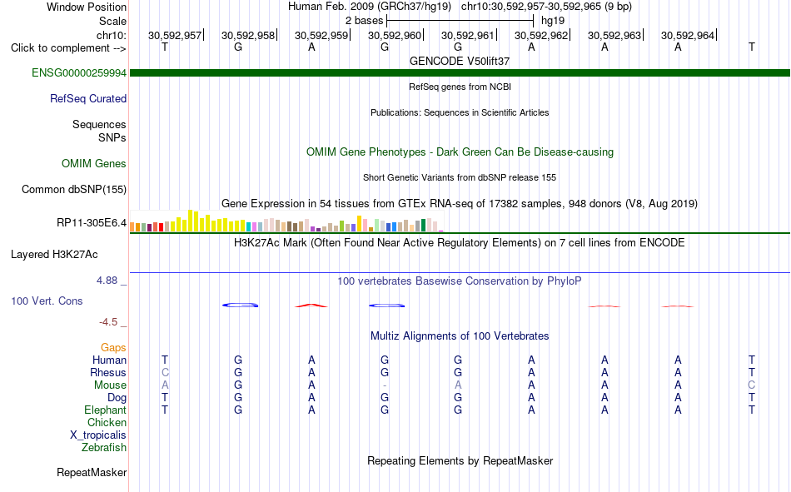Click the ENSG00000259994 gene label
The image size is (791, 492).
(x=79, y=72)
